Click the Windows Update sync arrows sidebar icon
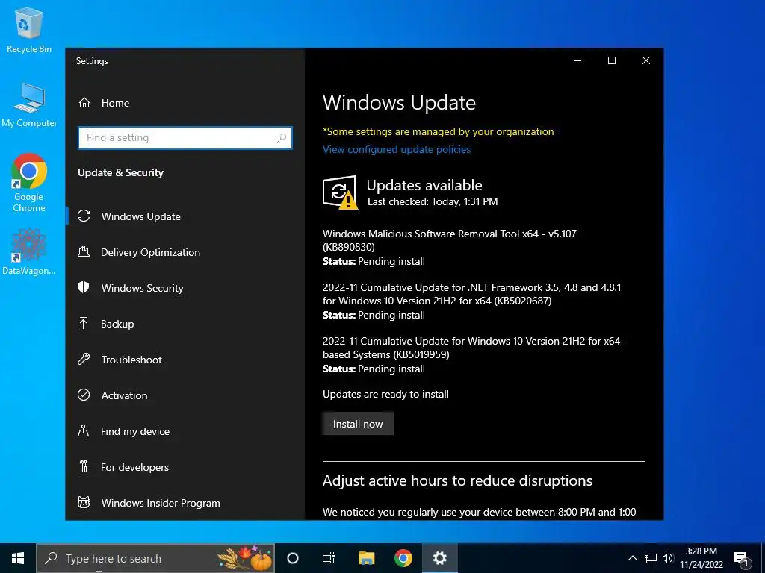This screenshot has width=765, height=573. coord(84,216)
